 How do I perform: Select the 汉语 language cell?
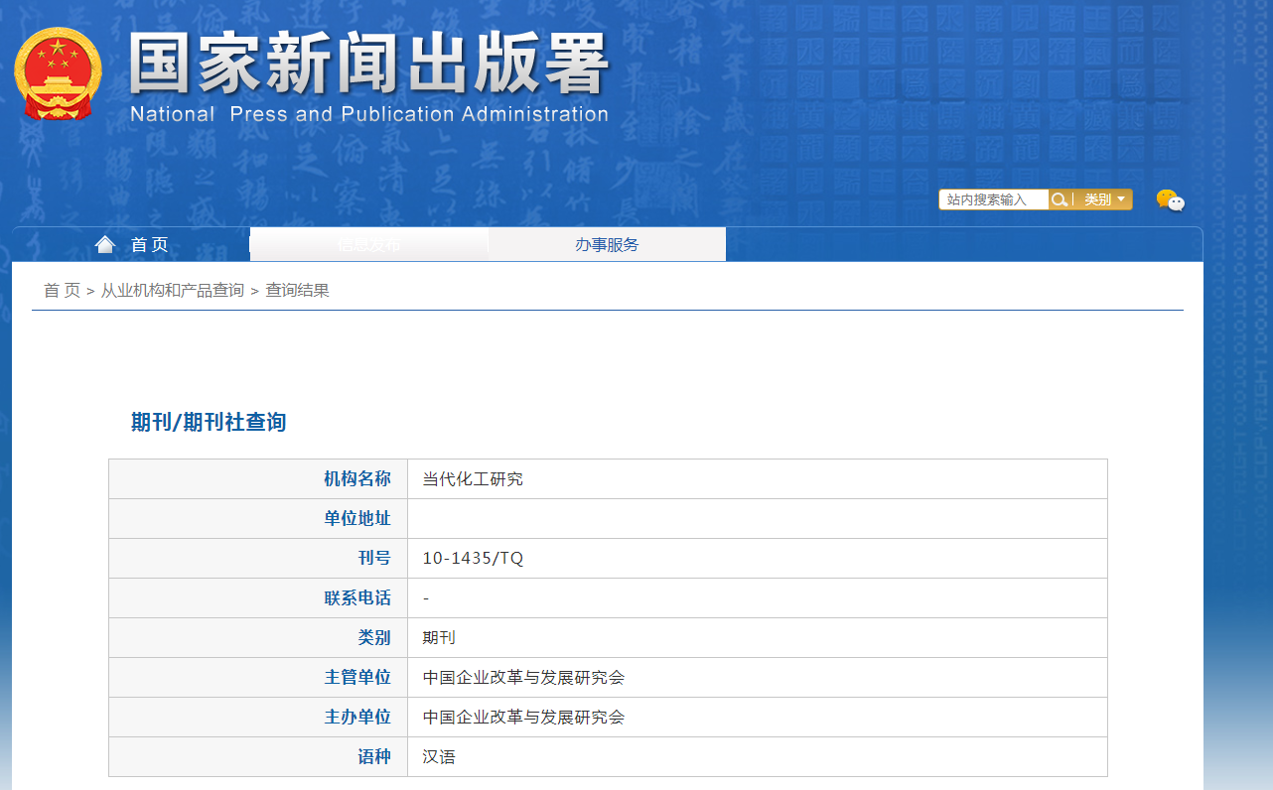click(x=439, y=756)
